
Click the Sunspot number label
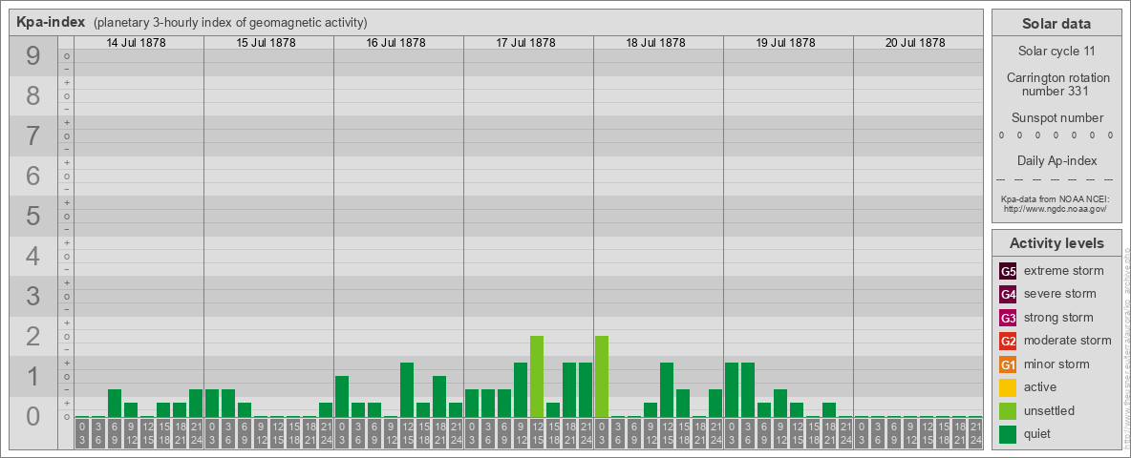(x=1056, y=118)
